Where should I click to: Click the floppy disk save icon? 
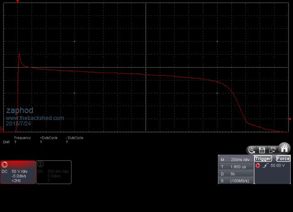(x=262, y=150)
